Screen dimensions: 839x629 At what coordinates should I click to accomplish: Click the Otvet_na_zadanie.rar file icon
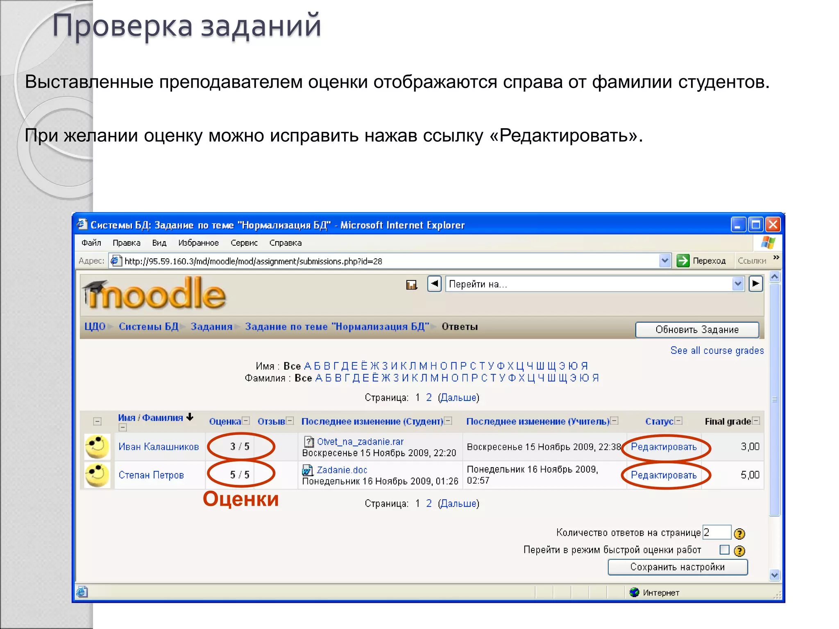(309, 442)
